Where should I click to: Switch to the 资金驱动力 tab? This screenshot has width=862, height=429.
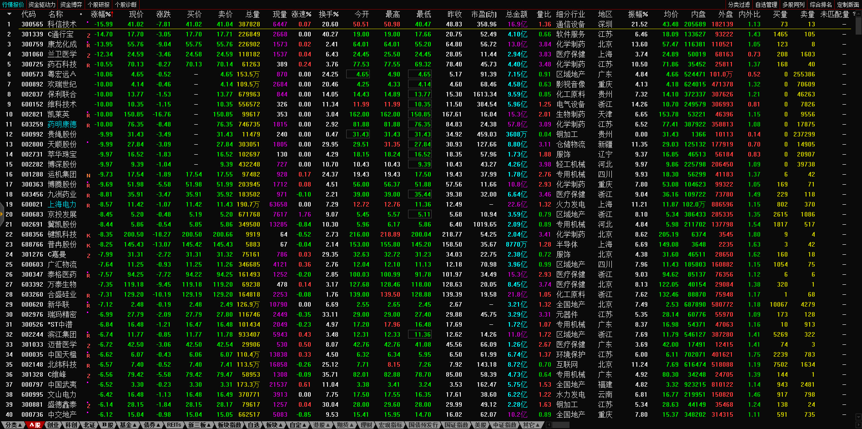coord(42,5)
